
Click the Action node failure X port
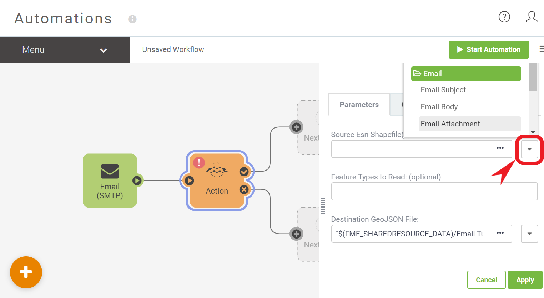pyautogui.click(x=244, y=189)
